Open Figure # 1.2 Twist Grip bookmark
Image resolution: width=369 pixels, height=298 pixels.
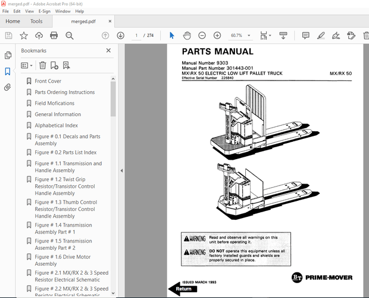(x=65, y=186)
